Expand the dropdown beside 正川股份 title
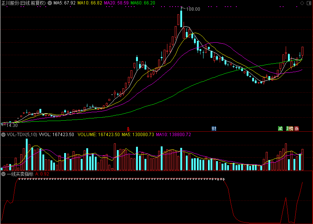The height and width of the screenshot is (224, 313). (x=50, y=3)
